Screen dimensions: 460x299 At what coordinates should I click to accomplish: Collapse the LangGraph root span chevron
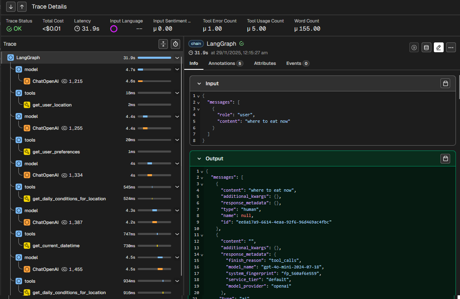point(177,58)
